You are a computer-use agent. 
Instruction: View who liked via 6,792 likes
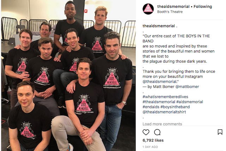153,140
